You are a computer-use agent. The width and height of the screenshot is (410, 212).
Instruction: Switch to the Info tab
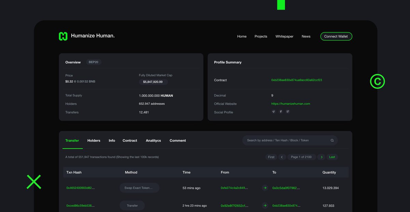(x=112, y=140)
